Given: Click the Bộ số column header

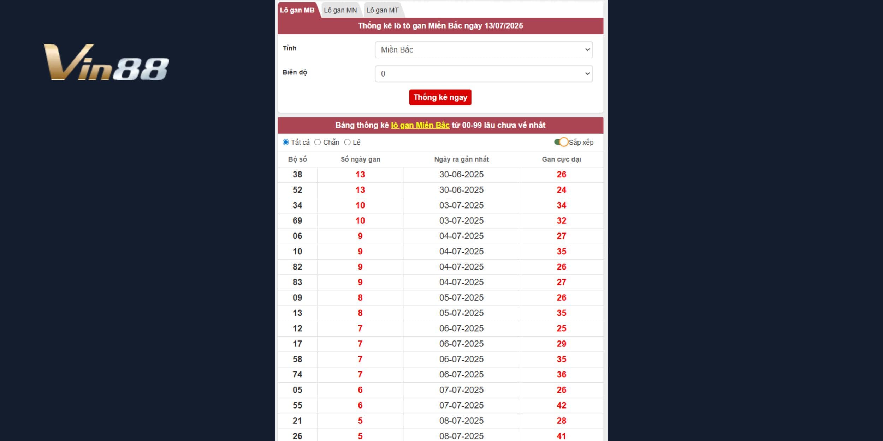Looking at the screenshot, I should tap(297, 159).
